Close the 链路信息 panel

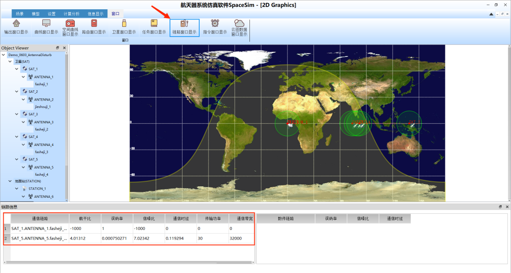pos(507,207)
